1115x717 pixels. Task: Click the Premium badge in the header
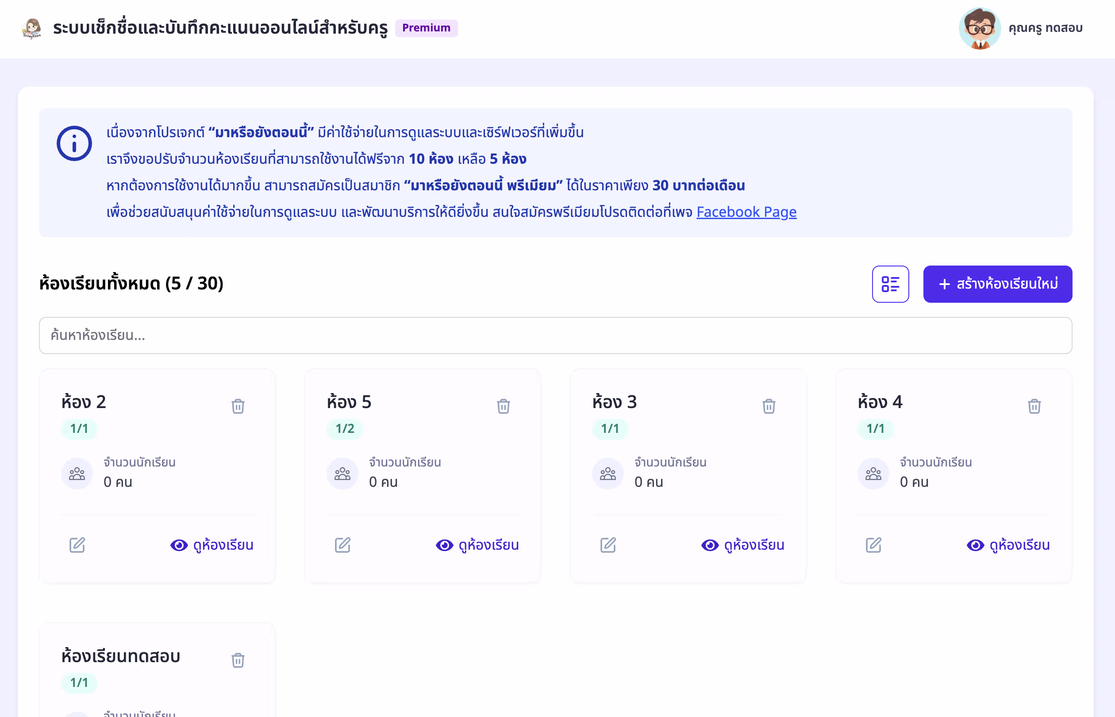[x=426, y=28]
